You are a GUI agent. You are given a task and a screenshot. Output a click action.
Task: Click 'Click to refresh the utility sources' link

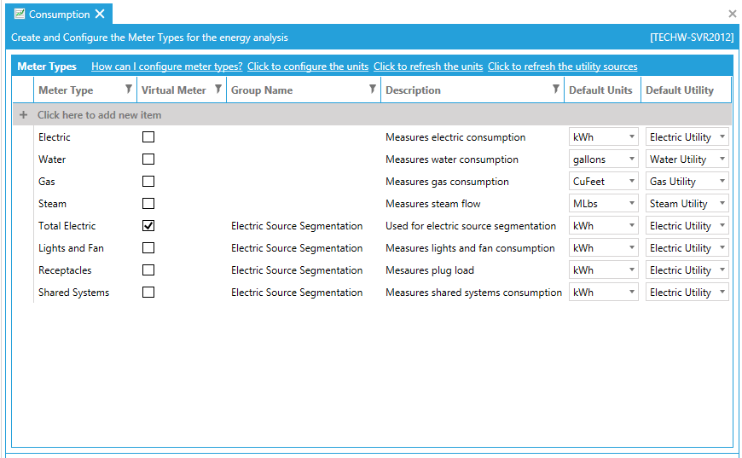pos(562,67)
